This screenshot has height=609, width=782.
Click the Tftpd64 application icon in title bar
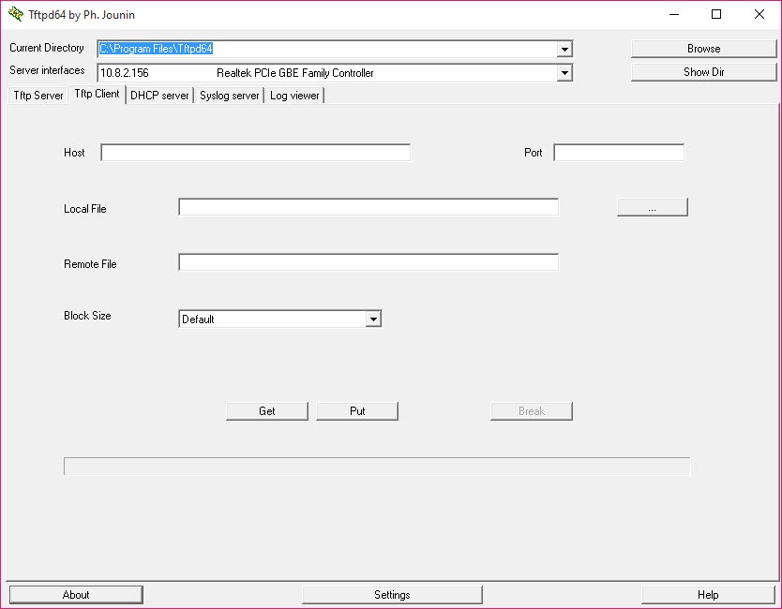(15, 14)
